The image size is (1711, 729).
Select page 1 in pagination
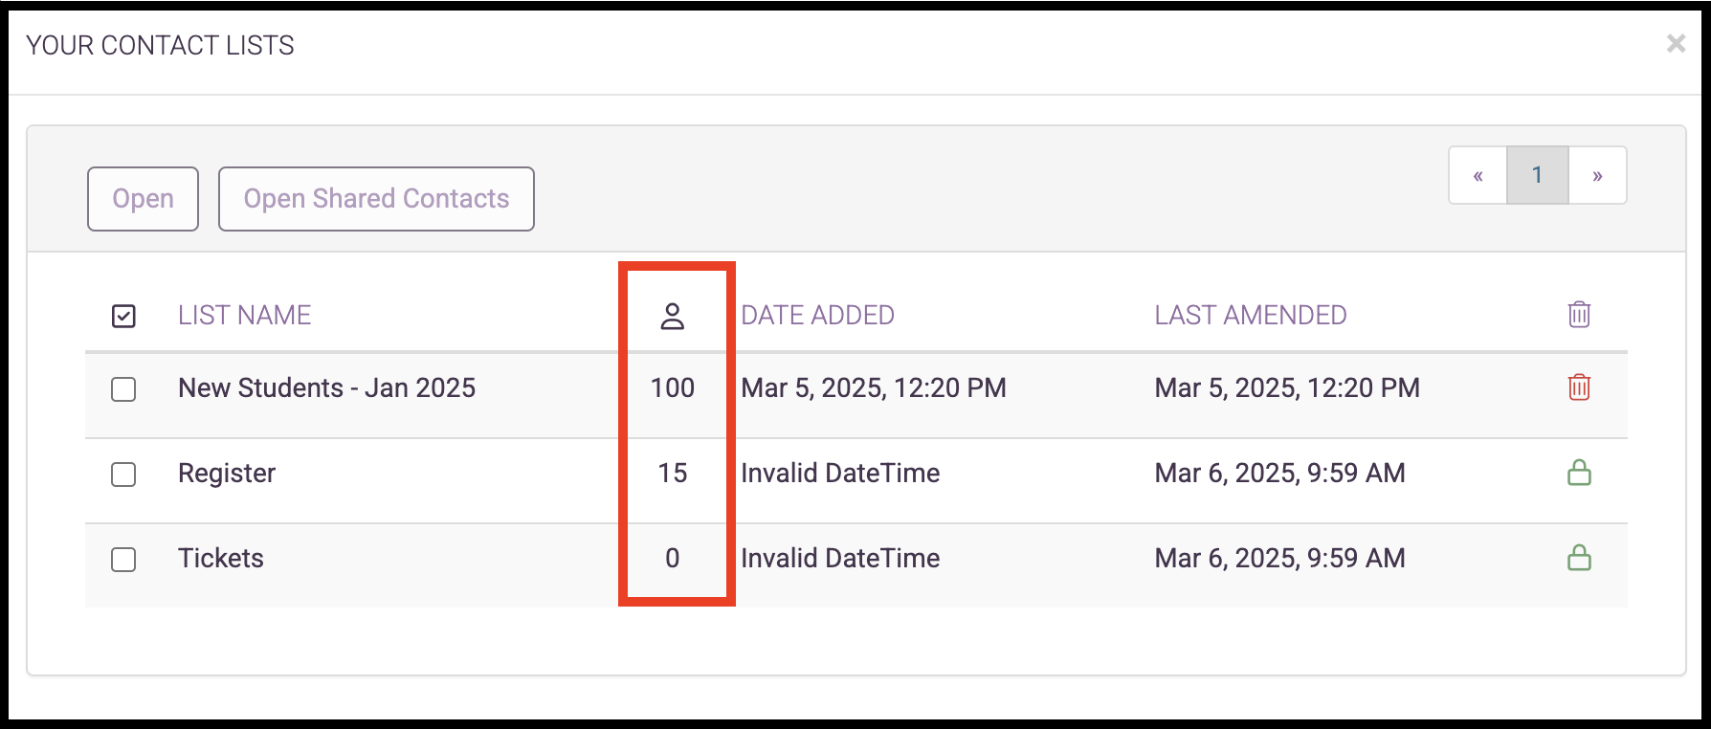coord(1537,175)
